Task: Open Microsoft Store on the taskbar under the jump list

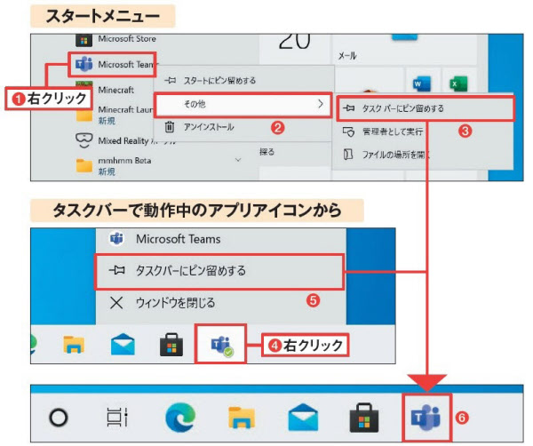Action: (171, 346)
